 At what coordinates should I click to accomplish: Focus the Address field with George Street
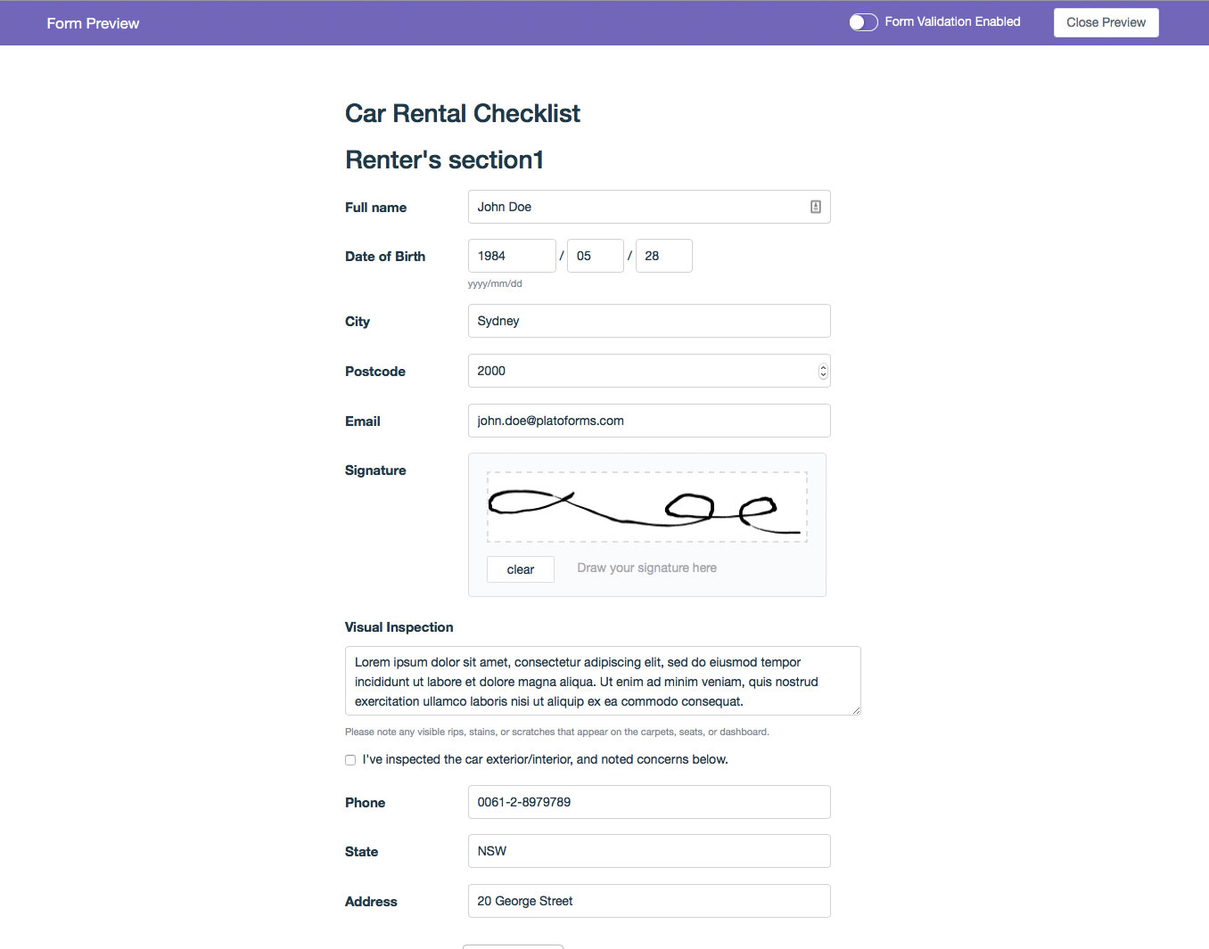tap(649, 901)
